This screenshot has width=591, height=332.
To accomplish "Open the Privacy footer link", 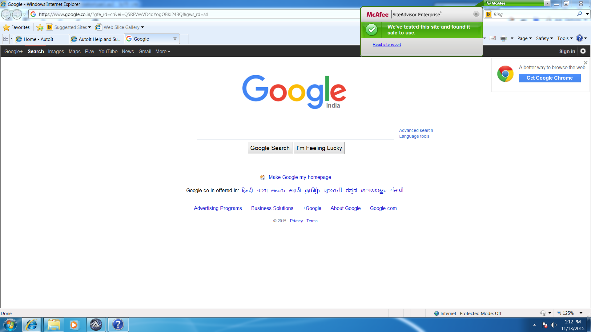I will (296, 221).
